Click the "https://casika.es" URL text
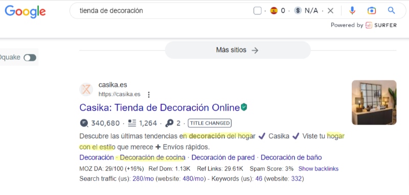Screen dimensions: 409x195 (120, 94)
